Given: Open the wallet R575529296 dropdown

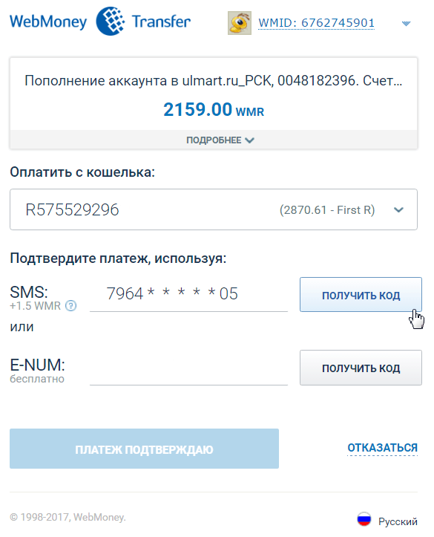Looking at the screenshot, I should (x=214, y=209).
